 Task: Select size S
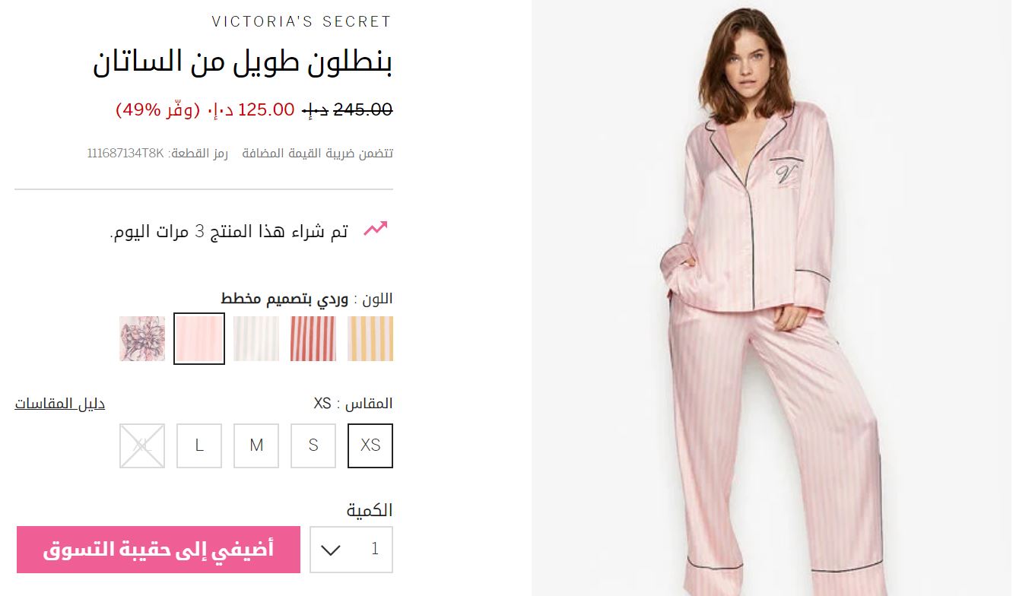click(313, 445)
